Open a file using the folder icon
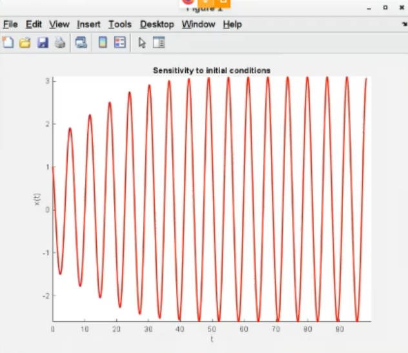The width and height of the screenshot is (408, 353). click(x=25, y=43)
